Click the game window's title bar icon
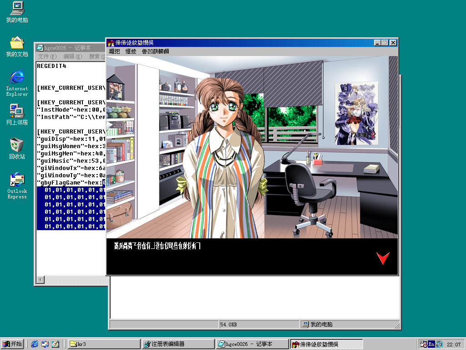The image size is (466, 350). coord(111,43)
